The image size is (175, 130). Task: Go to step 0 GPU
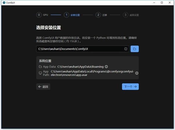[x=42, y=15]
